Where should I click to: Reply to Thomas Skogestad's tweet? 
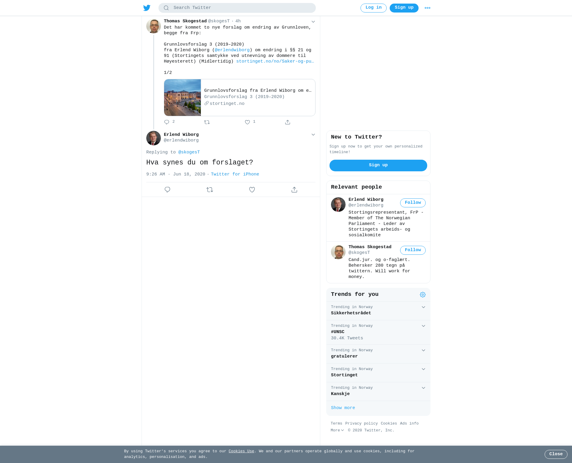click(x=167, y=122)
